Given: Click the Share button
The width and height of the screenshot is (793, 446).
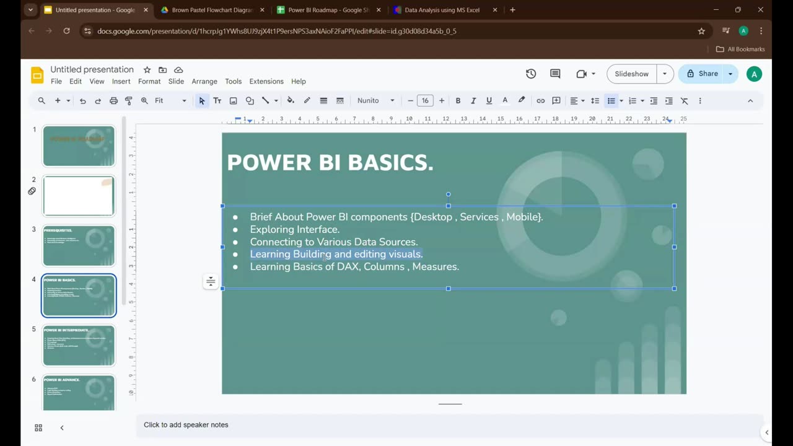Looking at the screenshot, I should [x=703, y=74].
